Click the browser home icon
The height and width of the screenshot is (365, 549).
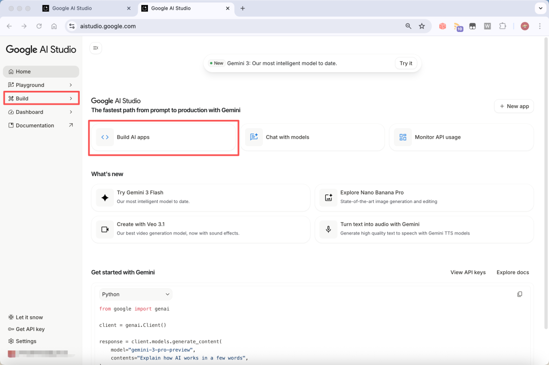coord(54,26)
